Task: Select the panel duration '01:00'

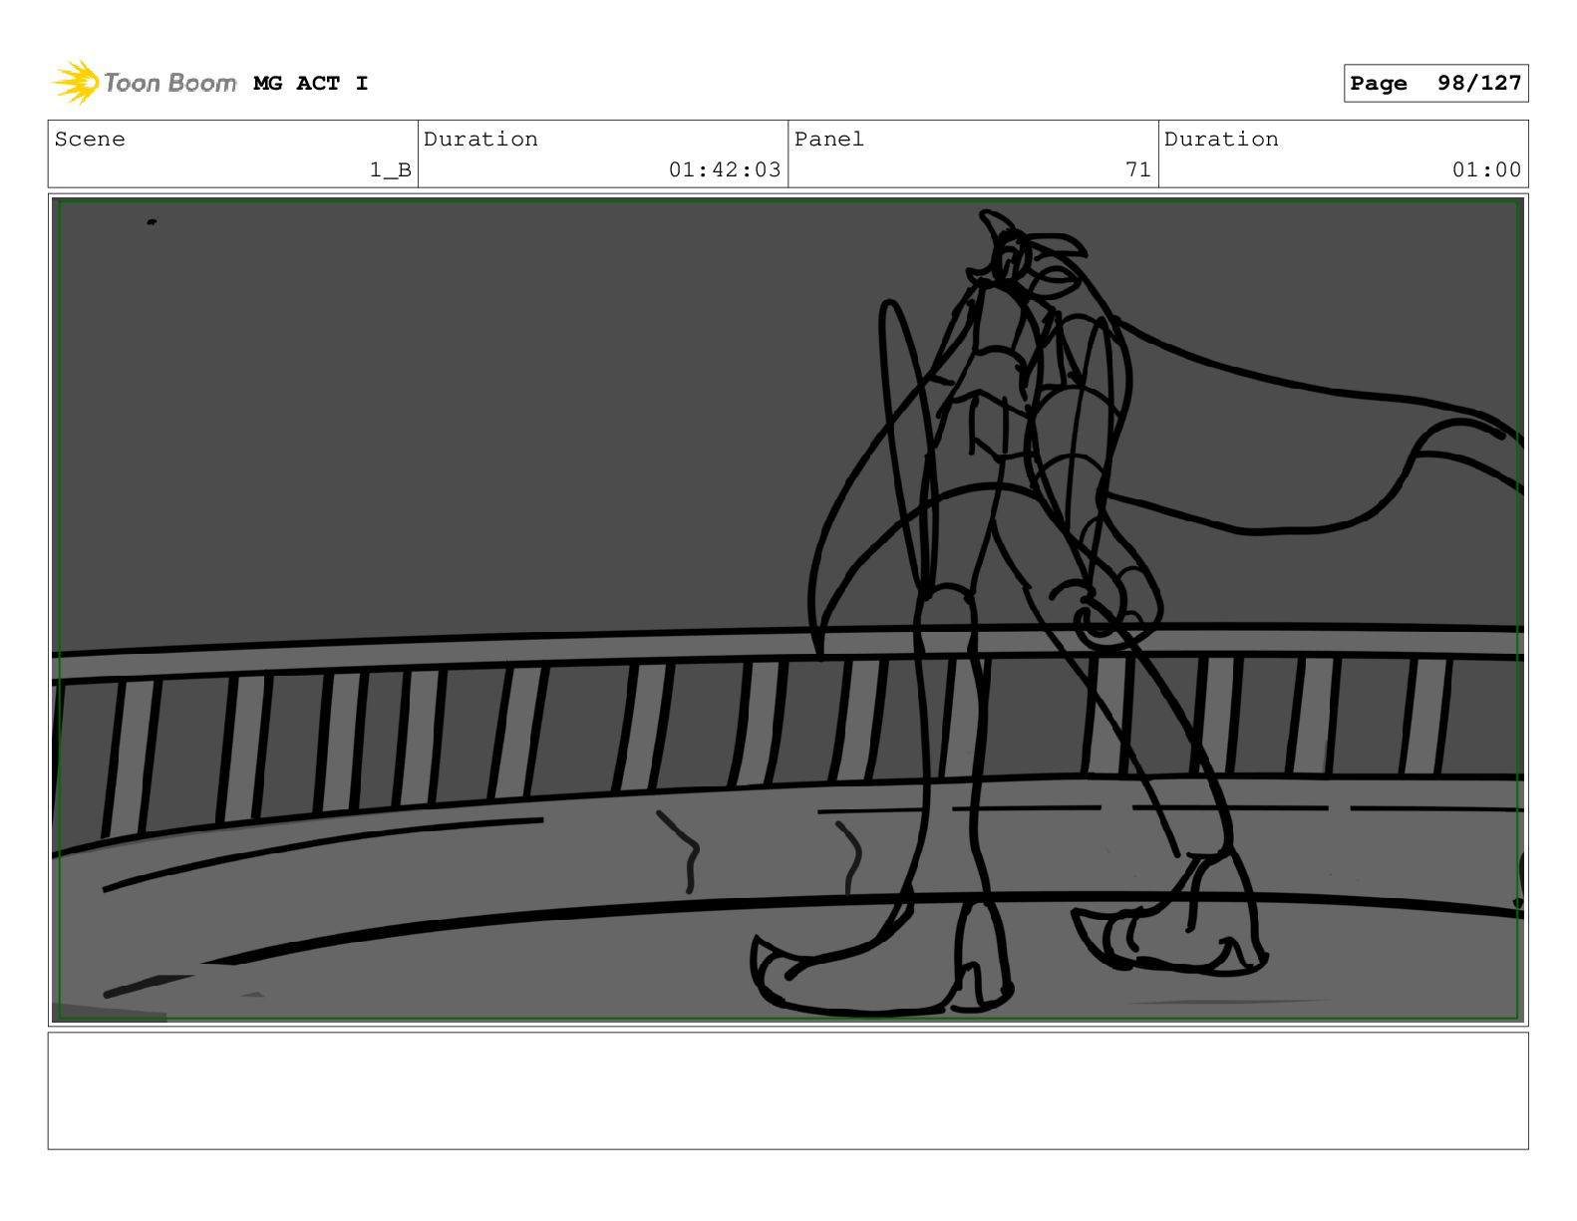Action: [1486, 170]
